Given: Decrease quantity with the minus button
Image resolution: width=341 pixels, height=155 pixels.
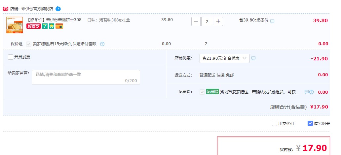Looking at the screenshot, I should [x=196, y=21].
